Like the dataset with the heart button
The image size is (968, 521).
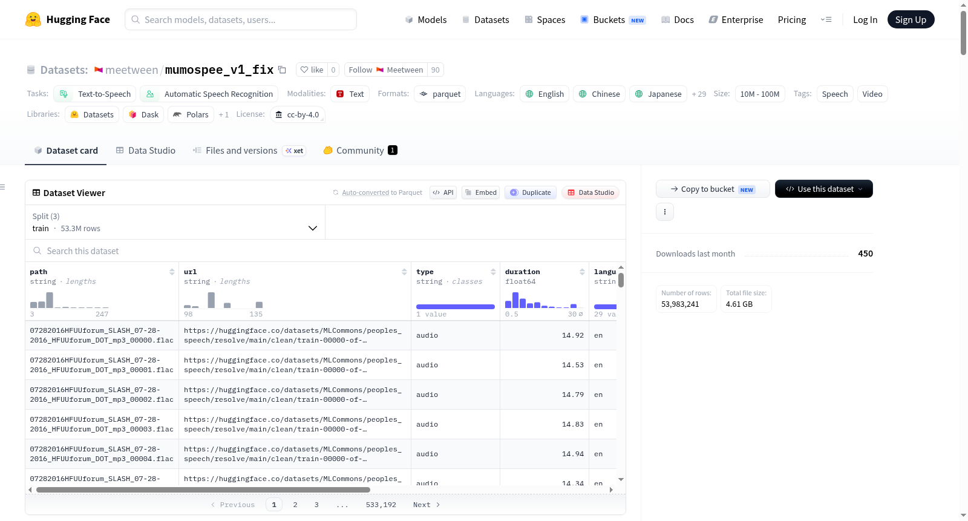[x=312, y=70]
